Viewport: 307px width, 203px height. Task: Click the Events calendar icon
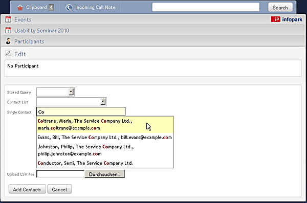click(8, 19)
